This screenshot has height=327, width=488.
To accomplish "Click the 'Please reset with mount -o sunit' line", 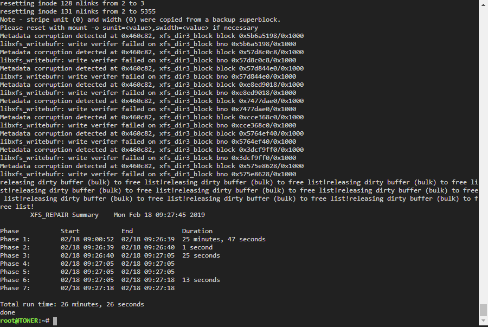I will point(129,28).
